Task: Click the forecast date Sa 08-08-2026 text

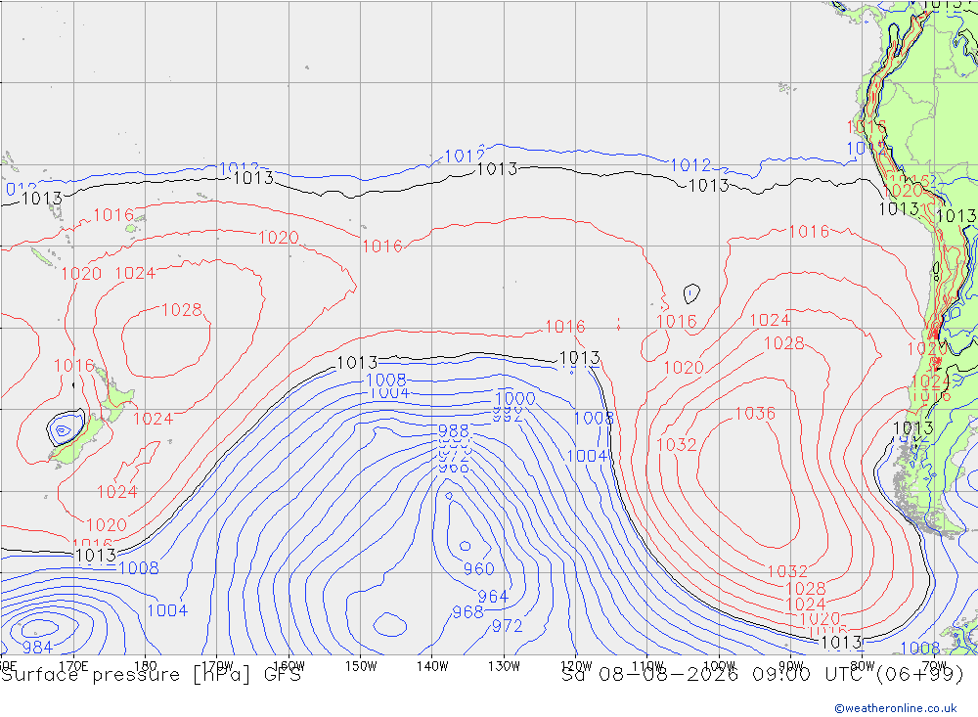Action: point(649,675)
